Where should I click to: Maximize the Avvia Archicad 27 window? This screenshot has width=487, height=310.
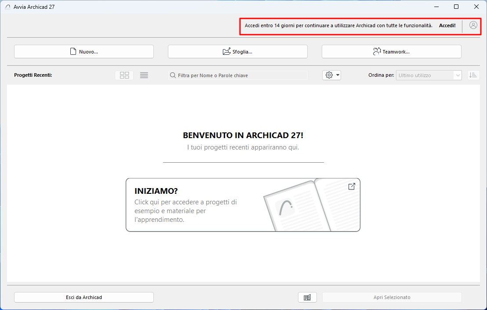[456, 7]
